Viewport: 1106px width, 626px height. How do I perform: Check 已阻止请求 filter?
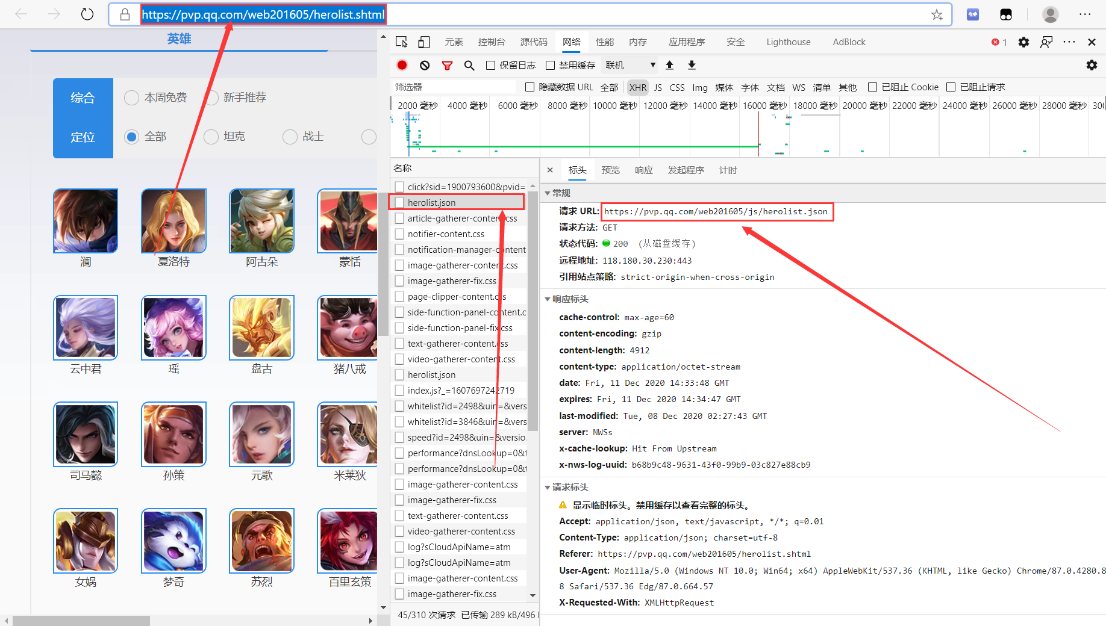(951, 87)
